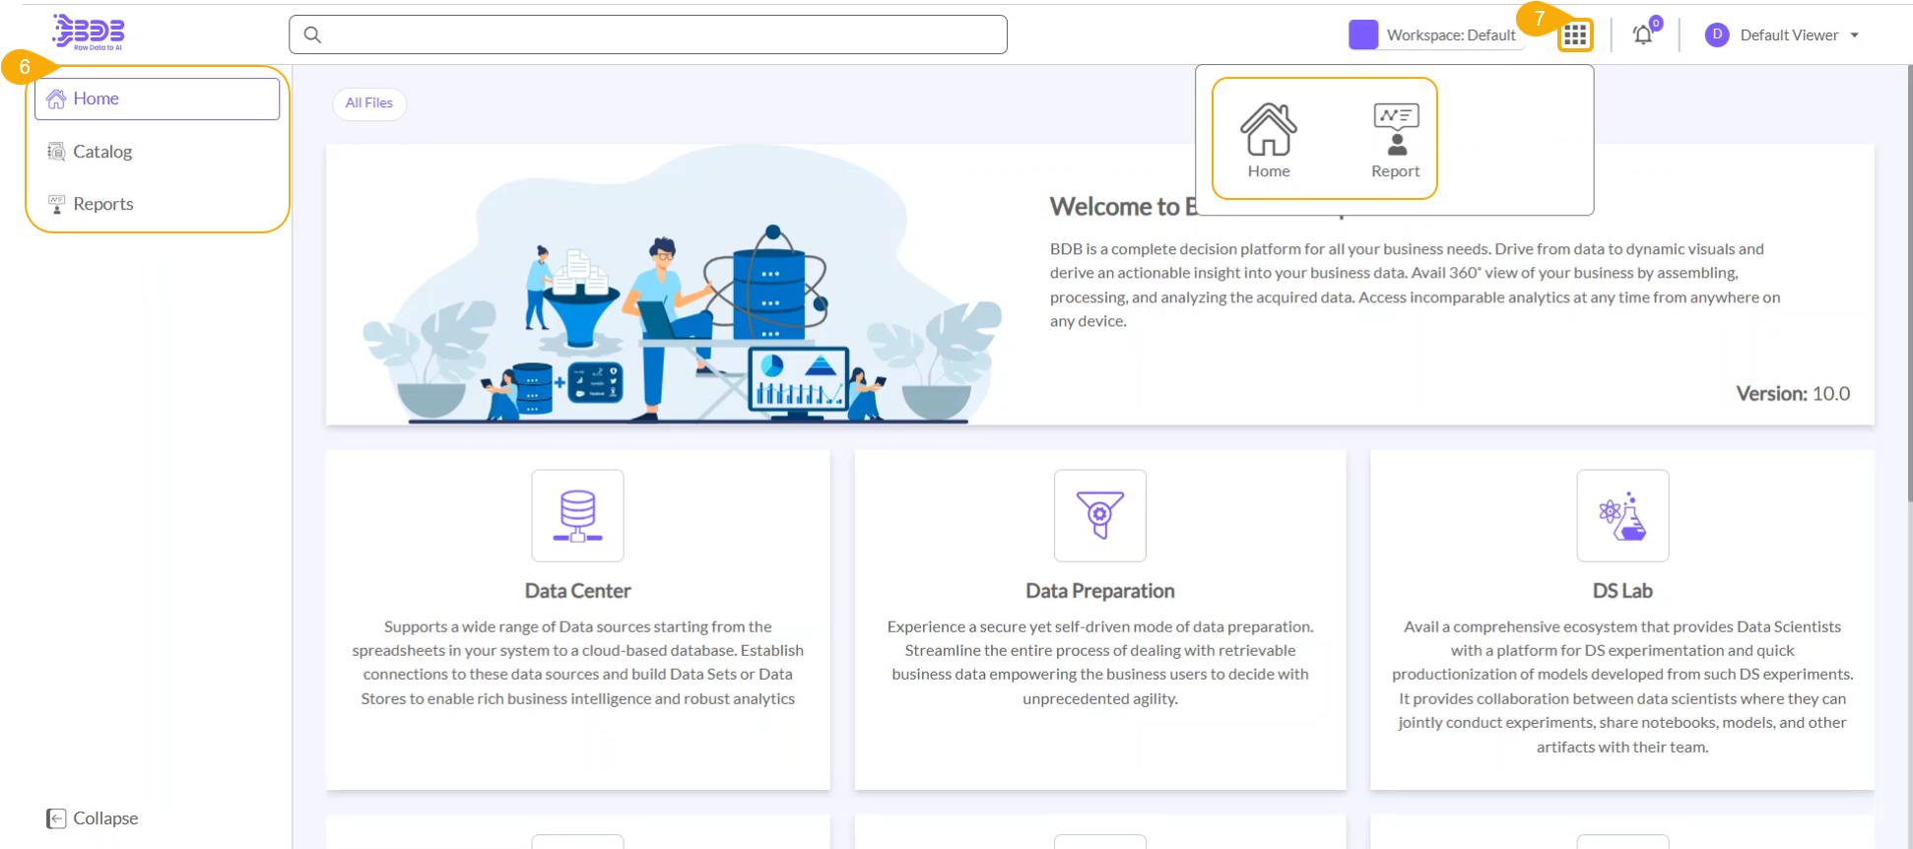Image resolution: width=1913 pixels, height=849 pixels.
Task: Open the Report icon in apps popup
Action: [1395, 139]
